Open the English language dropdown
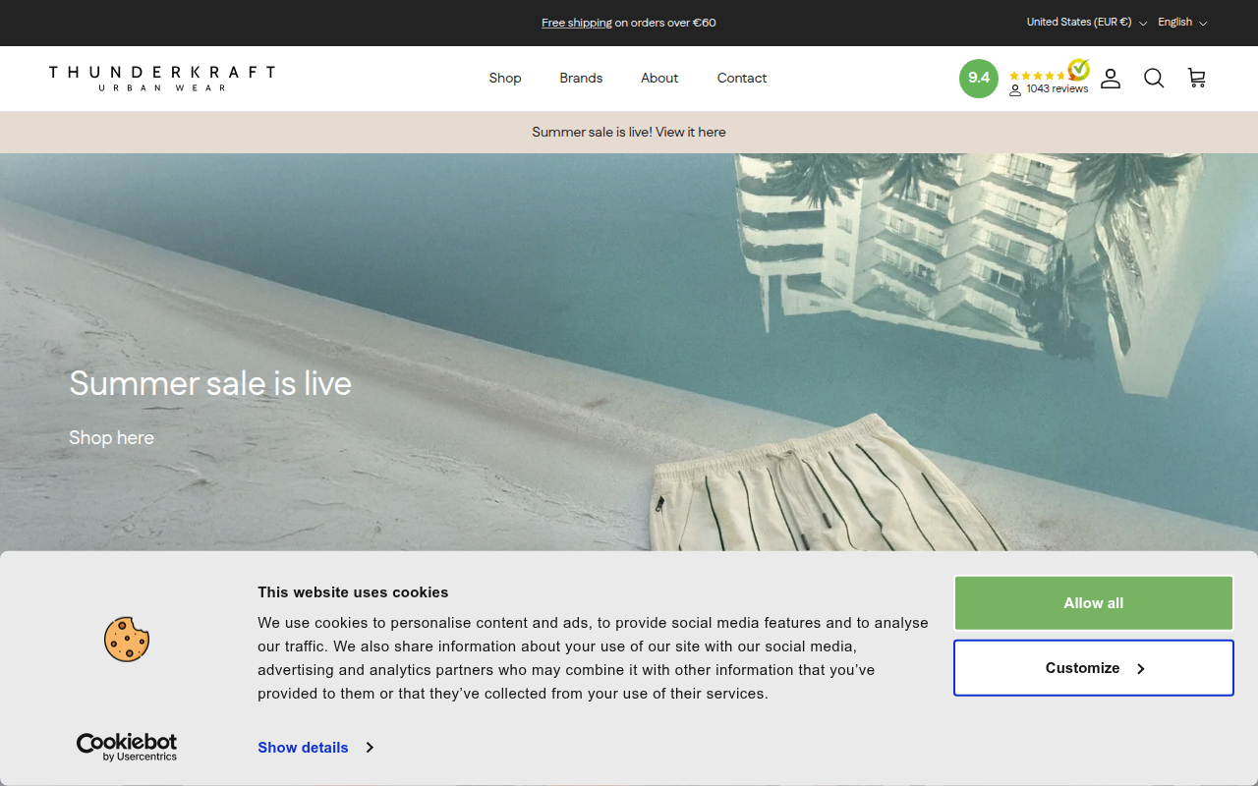Image resolution: width=1258 pixels, height=786 pixels. tap(1182, 23)
